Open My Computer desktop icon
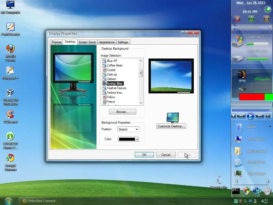The height and width of the screenshot is (205, 273). [10, 7]
